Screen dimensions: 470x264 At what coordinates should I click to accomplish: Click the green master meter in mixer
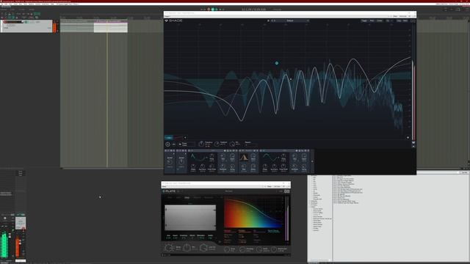point(4,246)
